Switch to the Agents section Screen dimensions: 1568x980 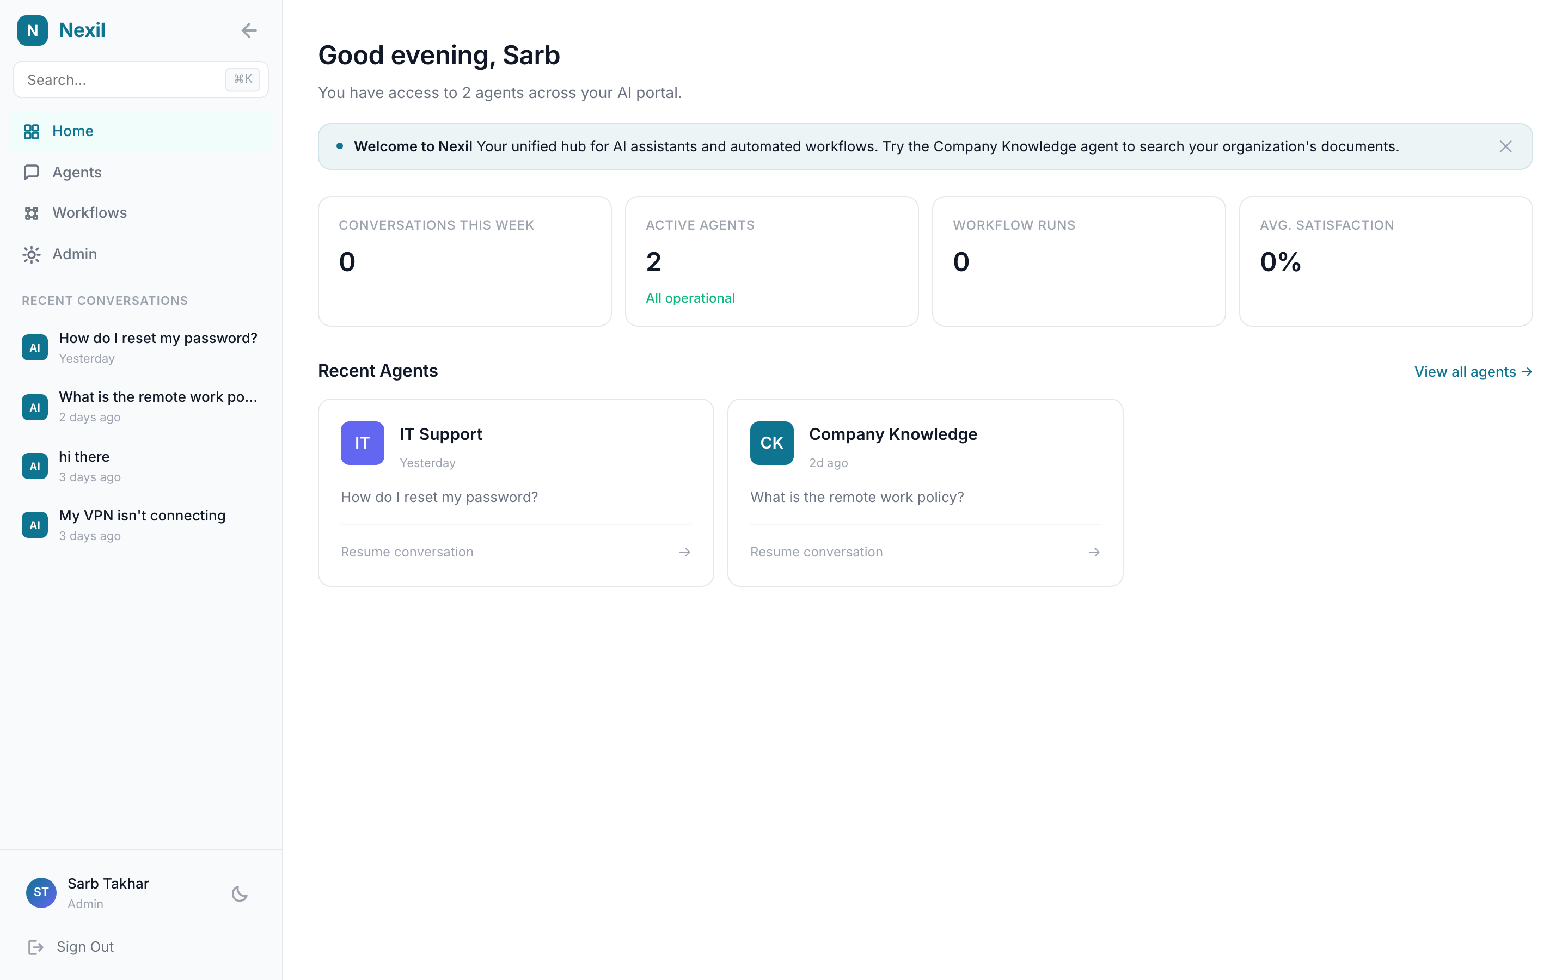click(x=76, y=171)
